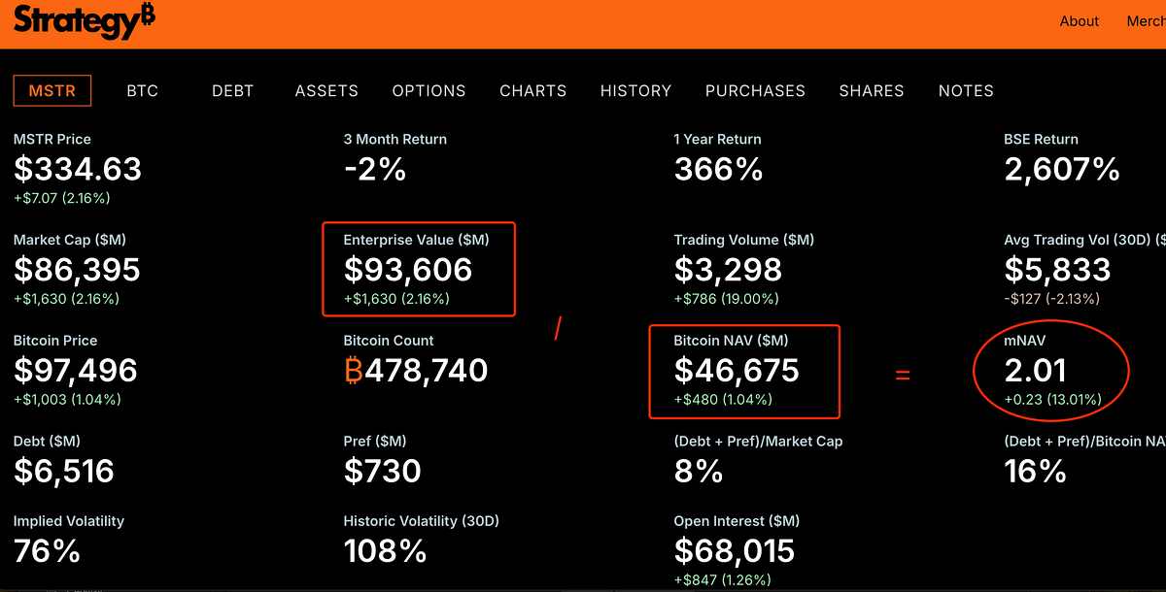Screen dimensions: 1166x592
Task: Switch to the CHARTS tab
Action: (532, 90)
